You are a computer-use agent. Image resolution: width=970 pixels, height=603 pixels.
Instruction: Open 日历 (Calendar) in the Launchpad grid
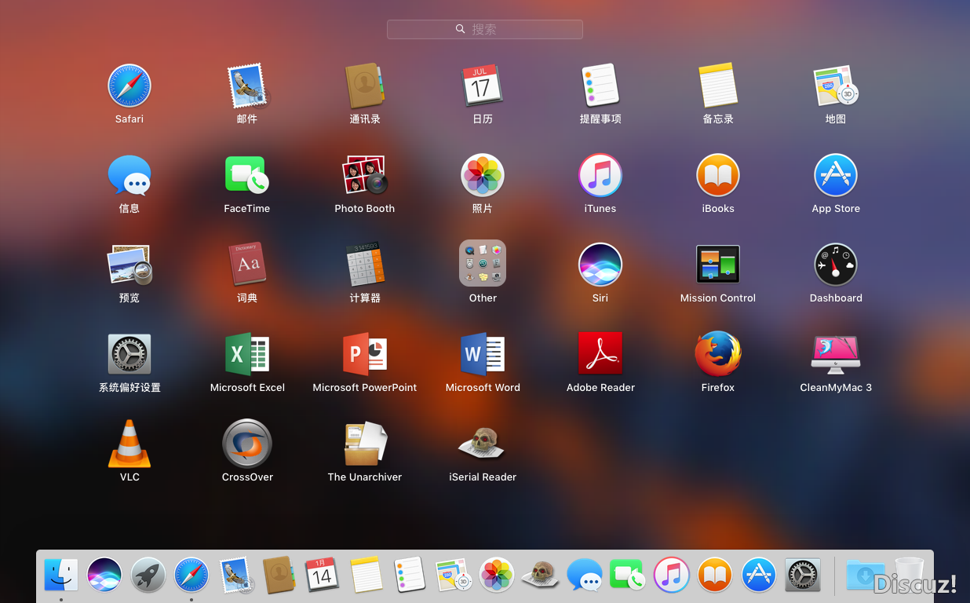(x=483, y=86)
